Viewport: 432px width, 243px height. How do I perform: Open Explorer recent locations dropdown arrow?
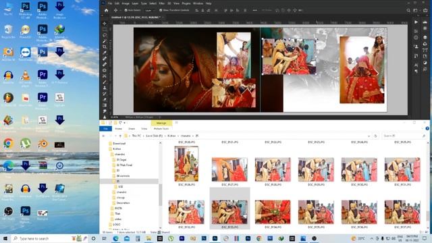point(115,136)
